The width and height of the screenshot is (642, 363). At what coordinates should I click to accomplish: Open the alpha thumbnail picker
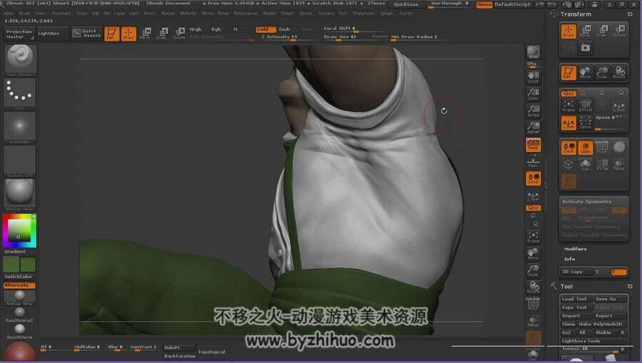click(x=20, y=127)
